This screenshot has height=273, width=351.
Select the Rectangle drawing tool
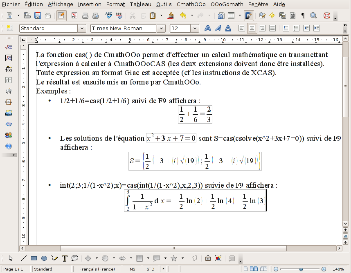click(34, 258)
